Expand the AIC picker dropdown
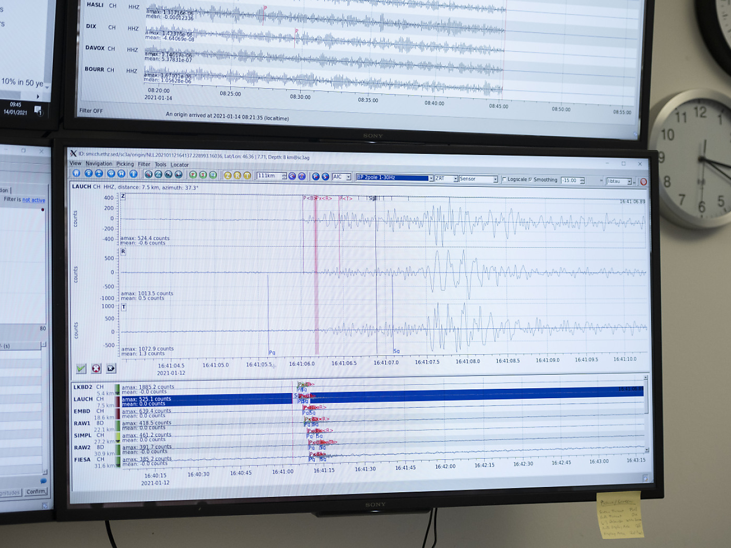731x548 pixels. coord(348,177)
